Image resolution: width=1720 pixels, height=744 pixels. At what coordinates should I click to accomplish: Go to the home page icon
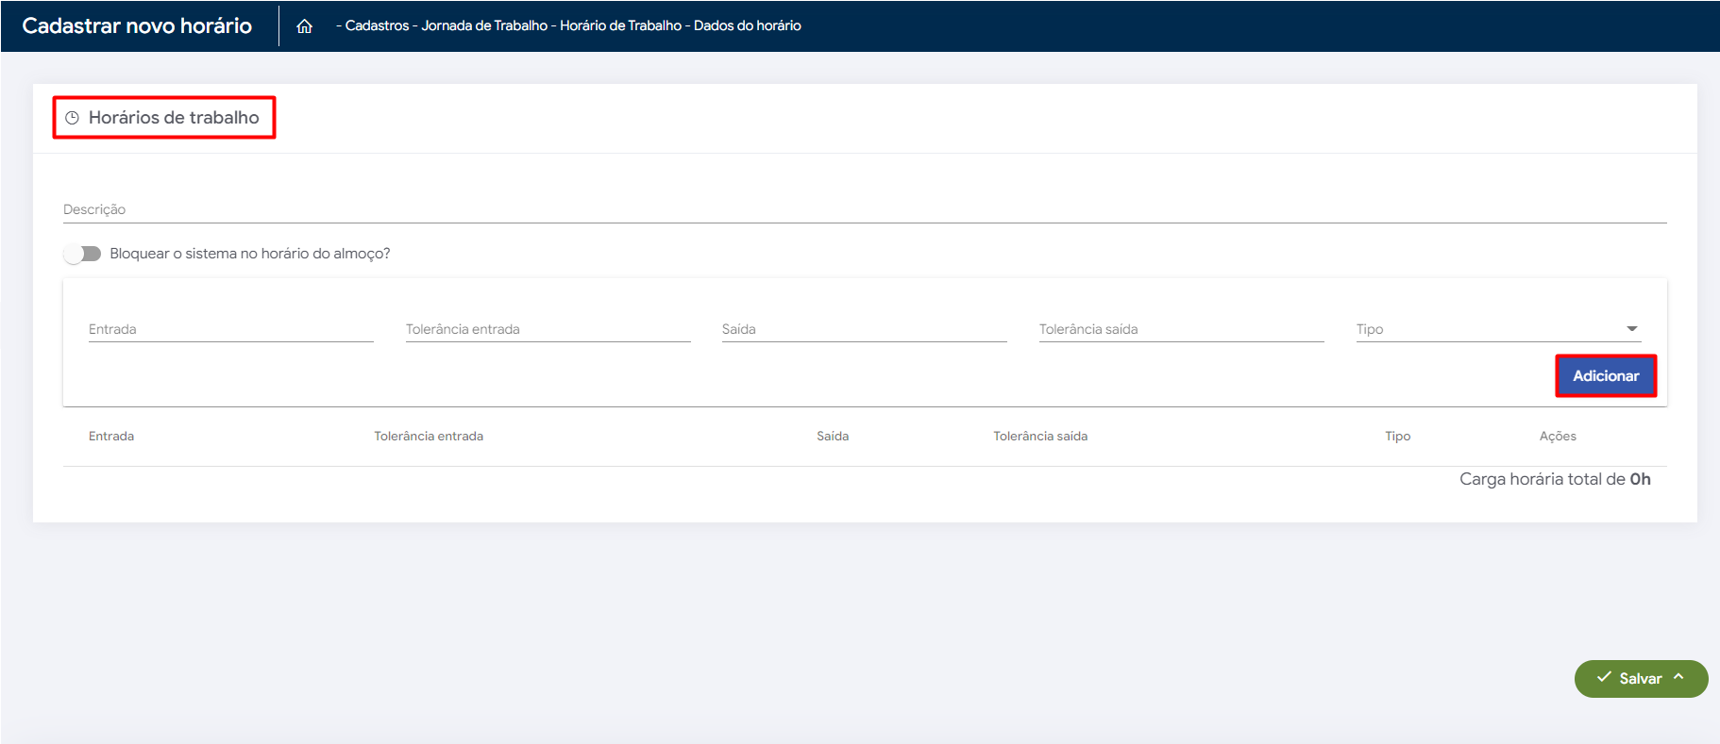(304, 26)
